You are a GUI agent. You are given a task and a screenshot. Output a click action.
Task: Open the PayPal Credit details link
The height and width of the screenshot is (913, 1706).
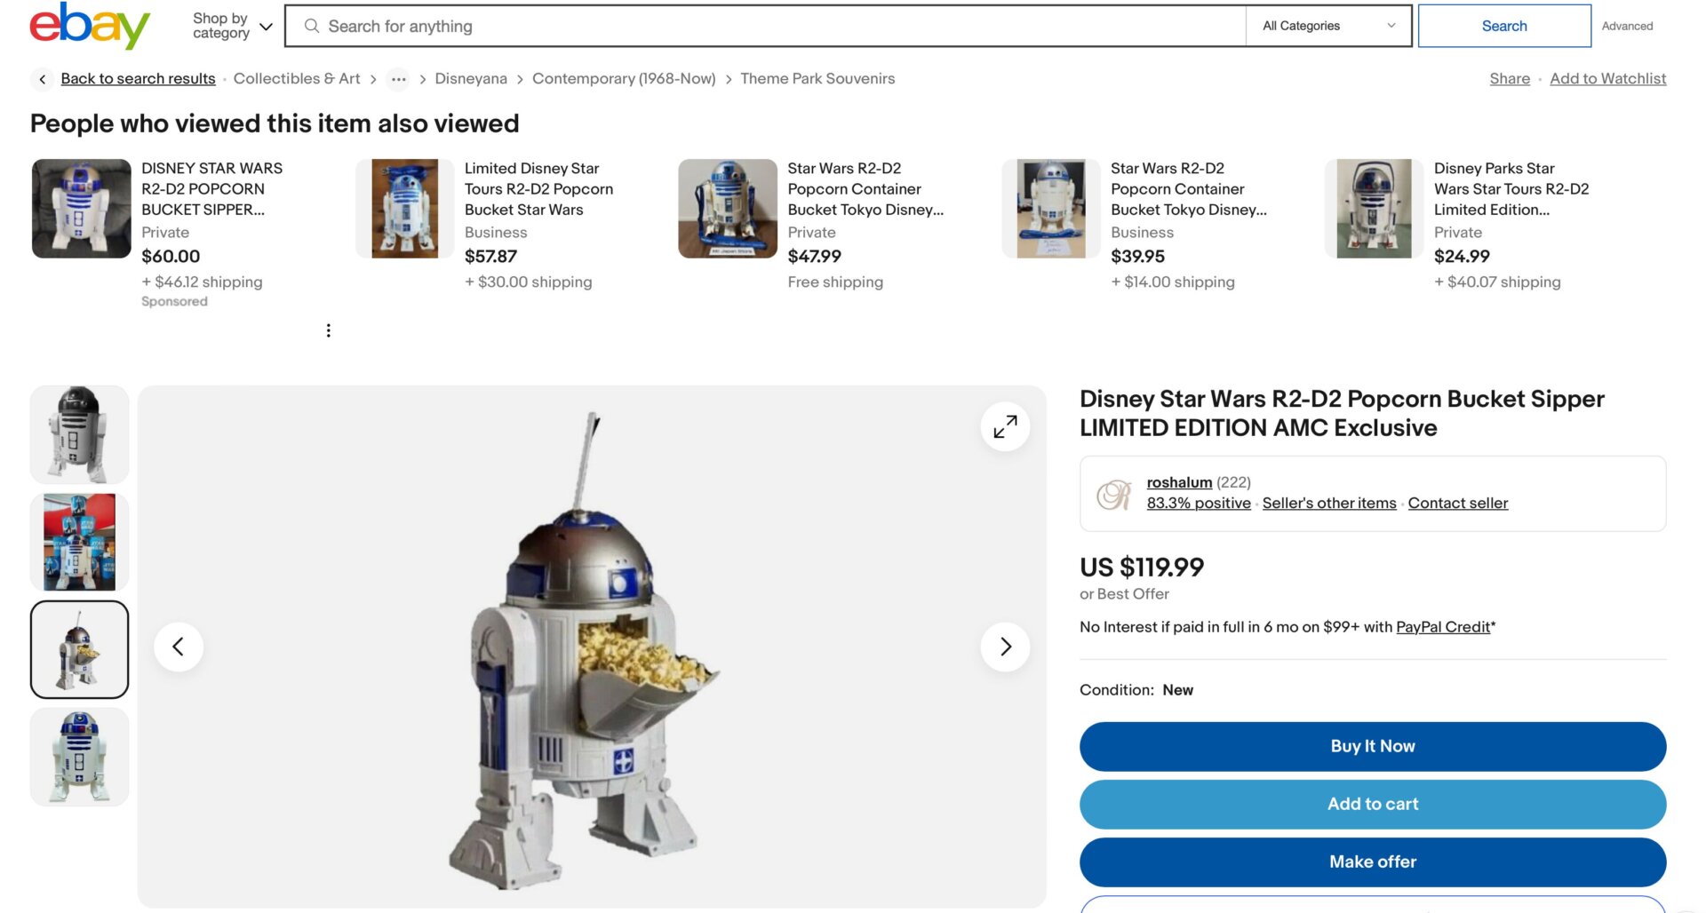1441,627
